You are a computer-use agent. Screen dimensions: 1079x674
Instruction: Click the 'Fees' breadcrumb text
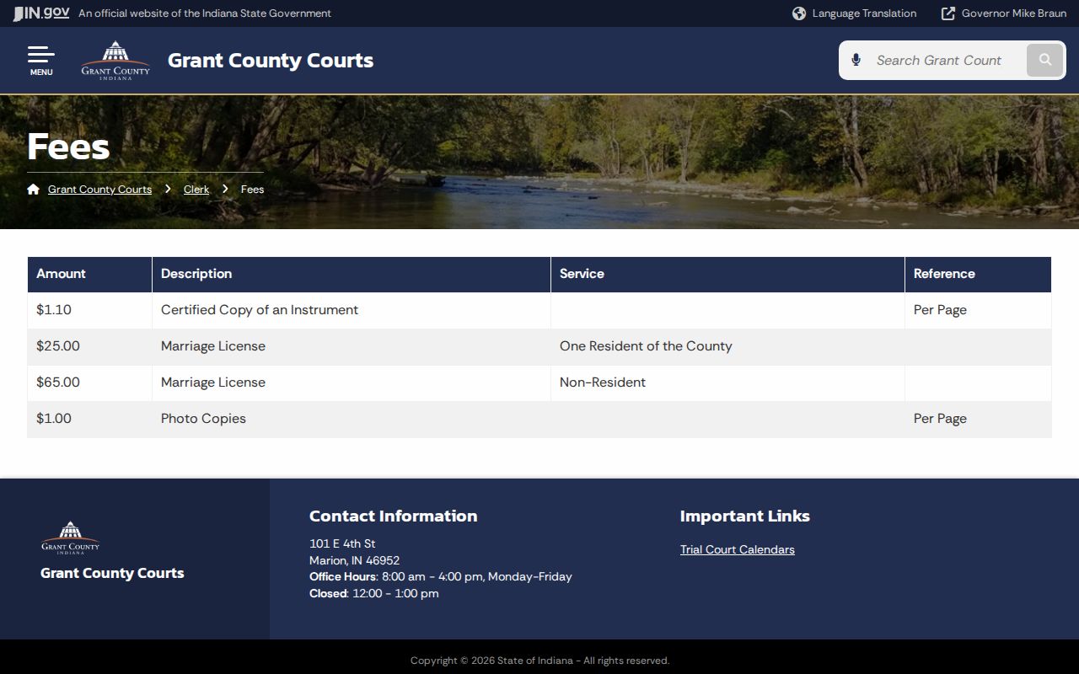click(252, 190)
